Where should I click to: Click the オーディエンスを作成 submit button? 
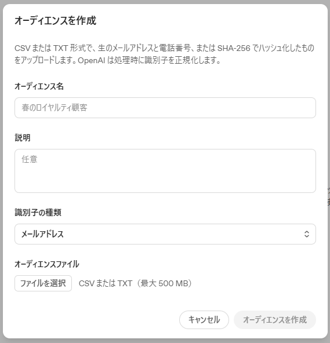click(x=275, y=320)
